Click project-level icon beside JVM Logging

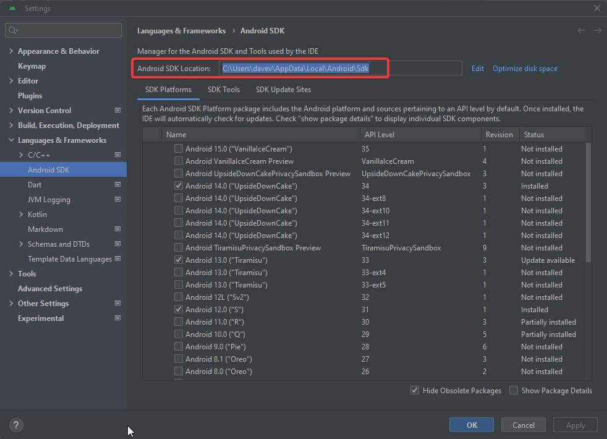(x=117, y=200)
